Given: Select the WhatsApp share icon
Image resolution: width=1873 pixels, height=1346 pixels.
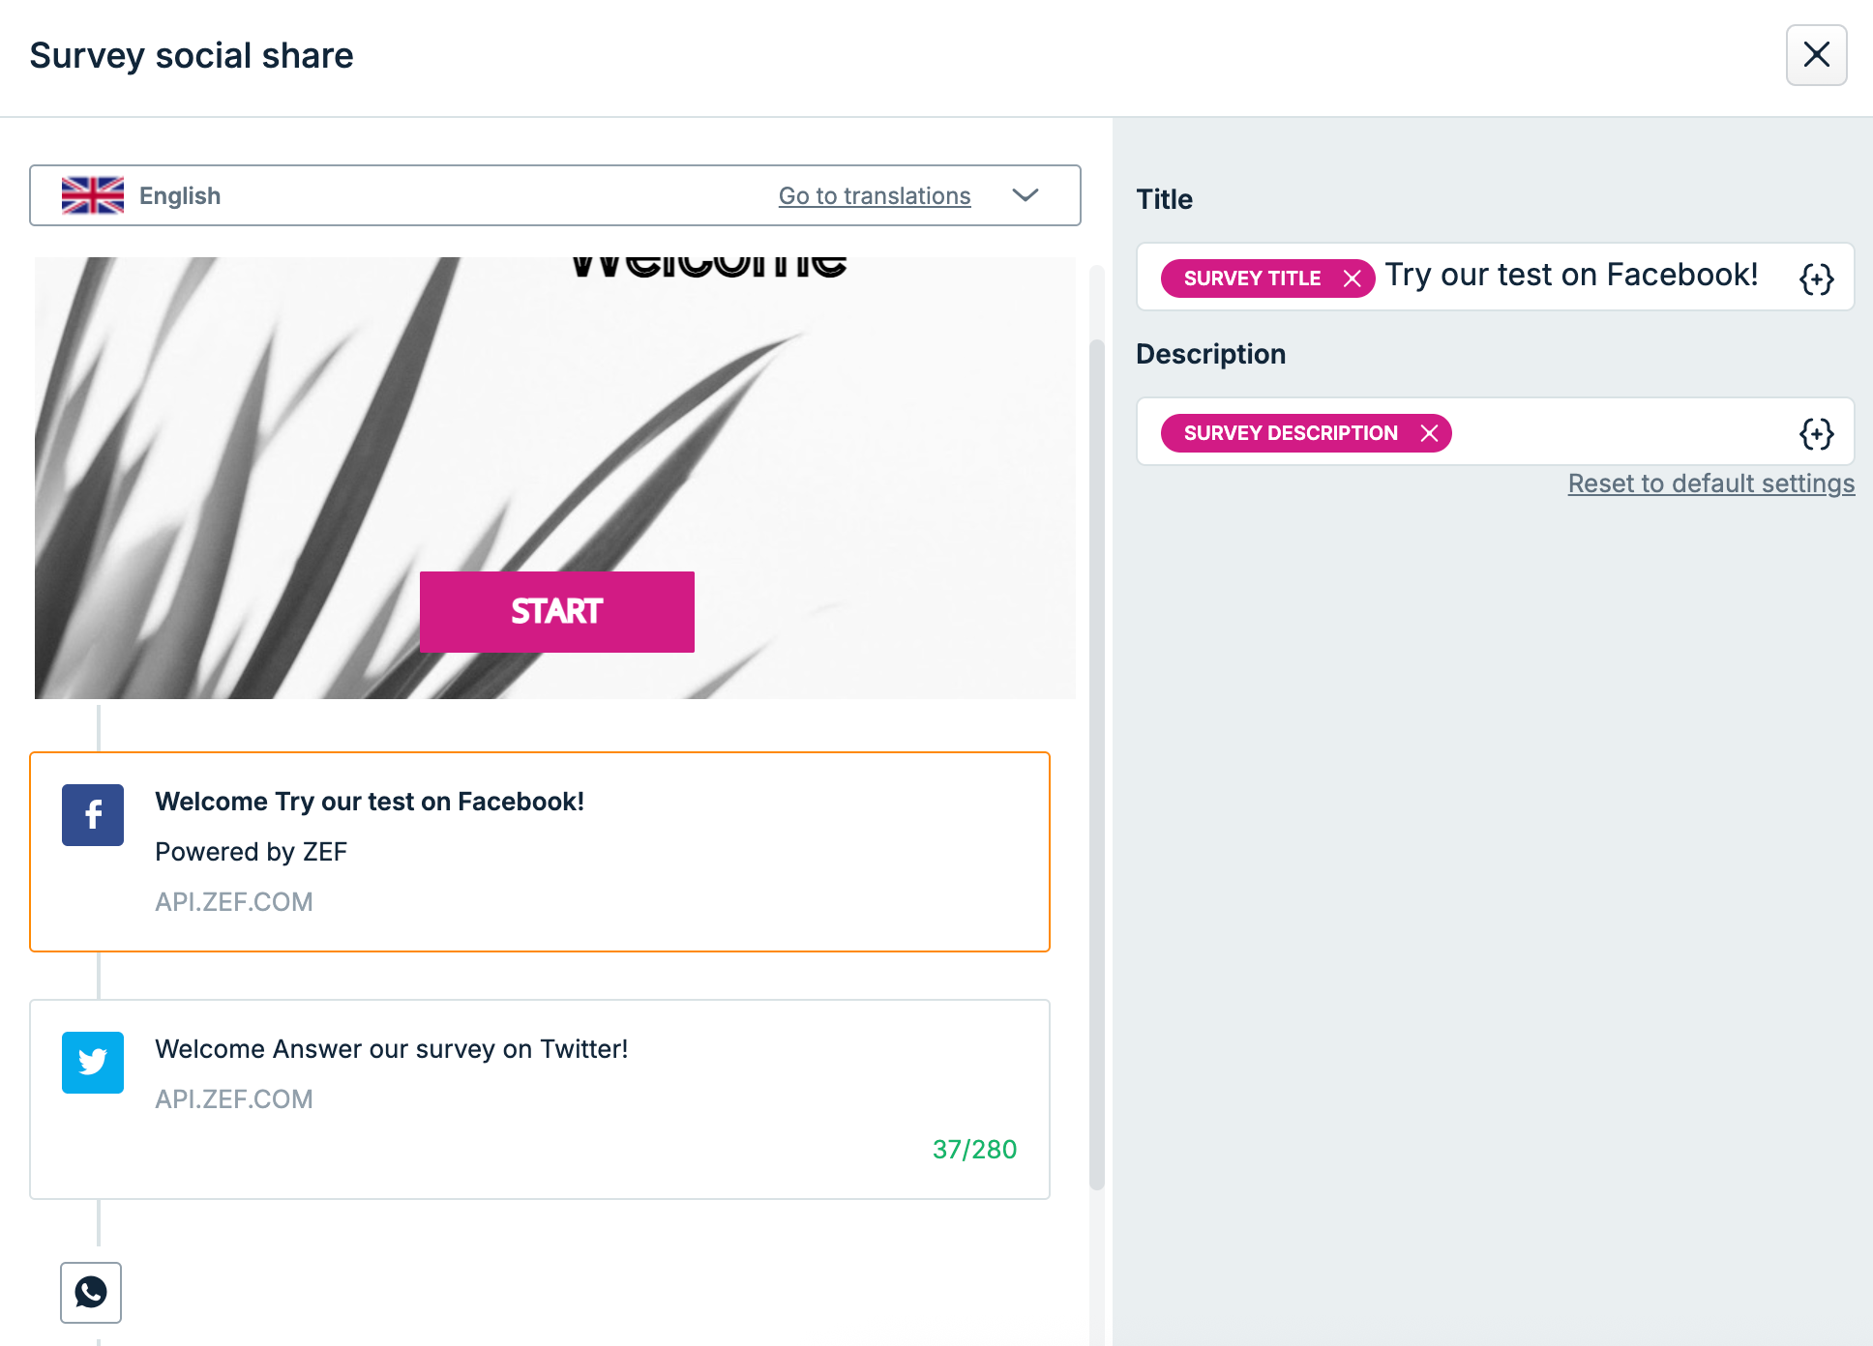Looking at the screenshot, I should point(91,1292).
